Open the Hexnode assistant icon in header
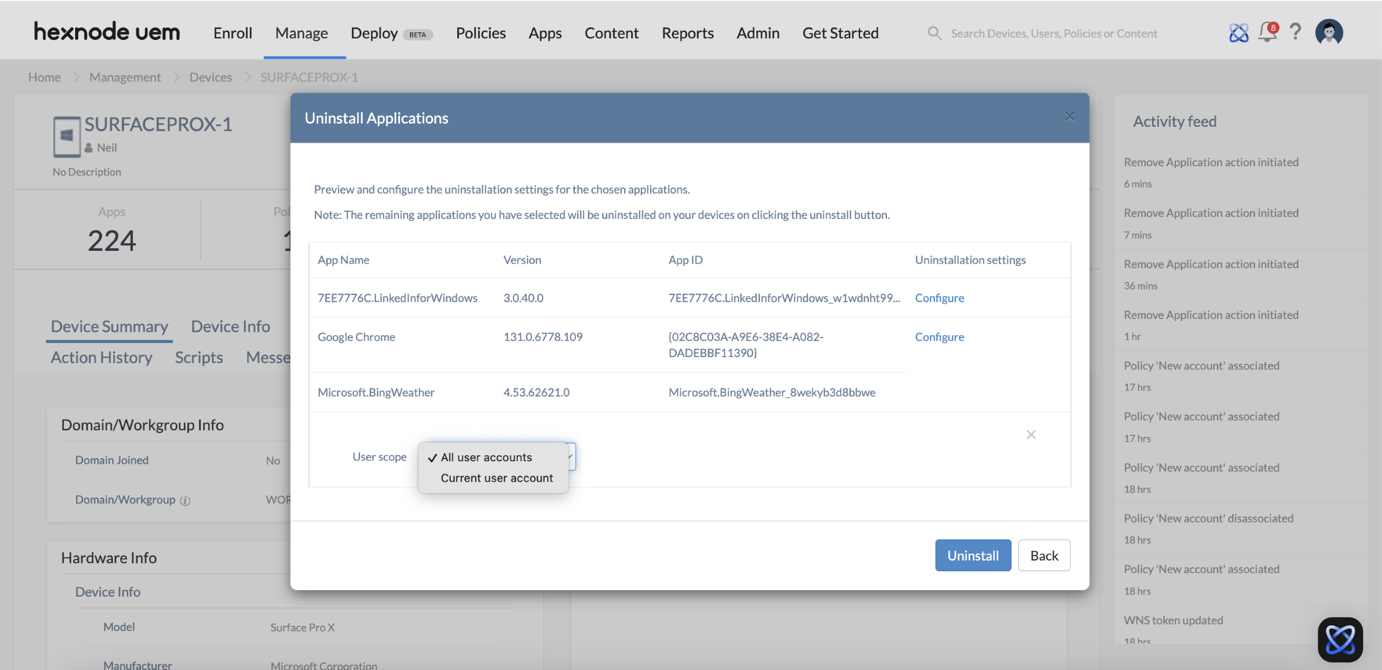This screenshot has height=670, width=1382. (1238, 33)
